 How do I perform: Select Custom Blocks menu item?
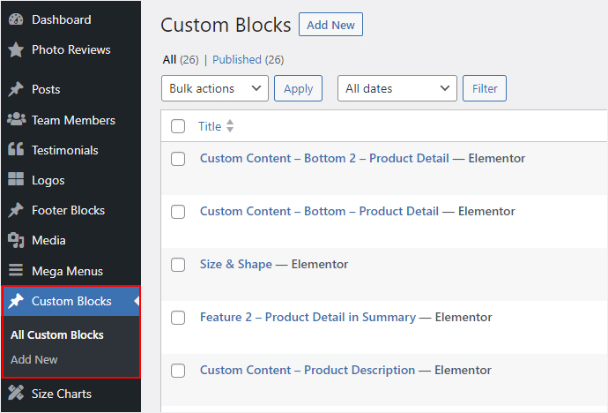pos(71,301)
